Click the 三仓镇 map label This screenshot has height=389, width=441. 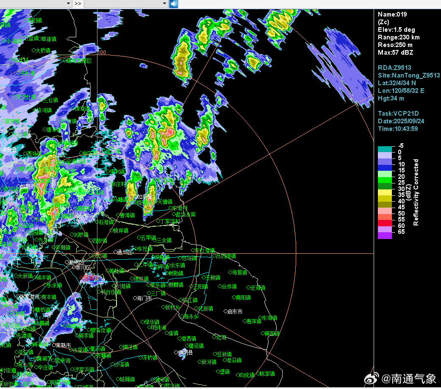[x=50, y=100]
